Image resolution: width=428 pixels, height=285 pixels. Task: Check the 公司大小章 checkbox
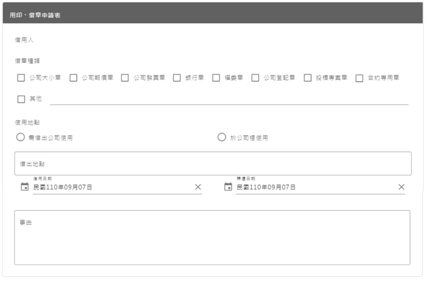point(21,78)
